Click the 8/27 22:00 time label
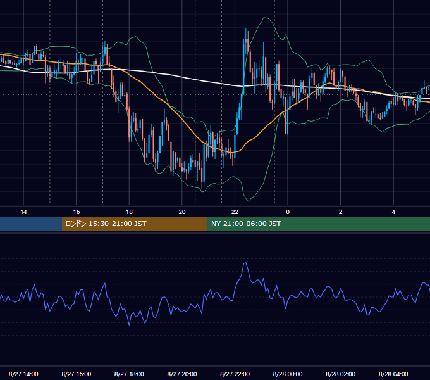The image size is (430, 380). (235, 374)
